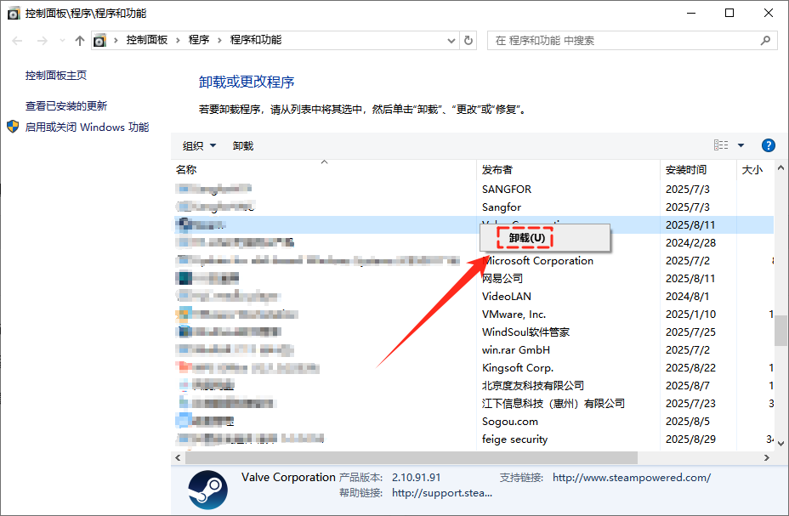Click the date 2025/8/11 of selected row

(x=690, y=224)
